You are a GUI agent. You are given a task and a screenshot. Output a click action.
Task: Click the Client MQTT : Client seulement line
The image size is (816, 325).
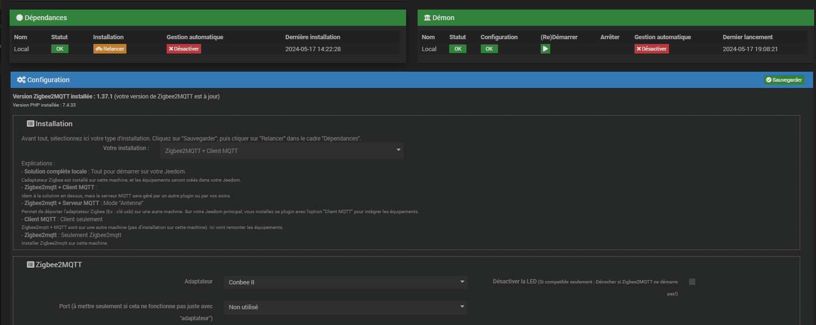click(62, 219)
